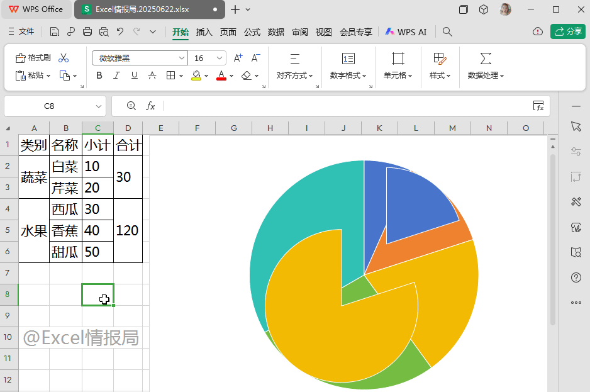Switch to the 插入 tab

(204, 32)
